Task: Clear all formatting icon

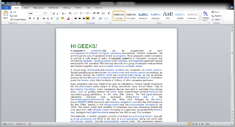Action: [x=70, y=14]
